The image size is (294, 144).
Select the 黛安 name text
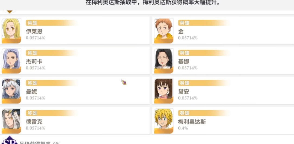click(x=184, y=92)
